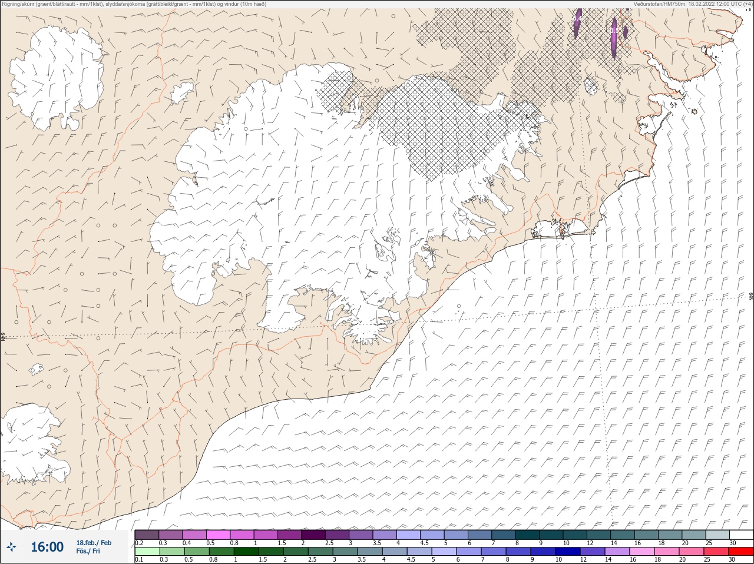Select lower legend pink swatch between 18 and 20
Image resolution: width=754 pixels, height=564 pixels.
(667, 552)
